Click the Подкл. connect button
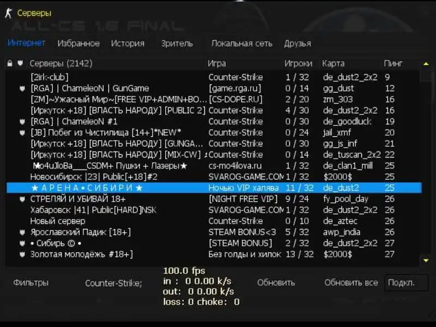436x327 pixels. point(403,282)
